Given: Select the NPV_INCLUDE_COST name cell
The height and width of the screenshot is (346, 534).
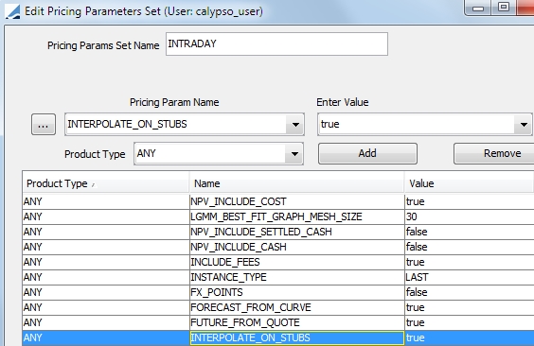Looking at the screenshot, I should coord(297,201).
